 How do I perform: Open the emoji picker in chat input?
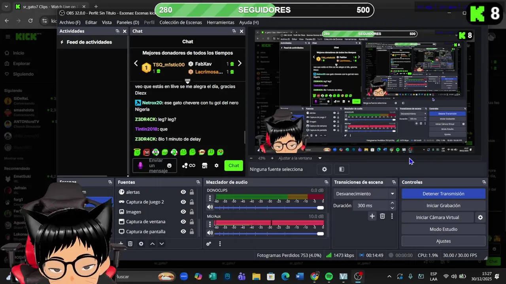(169, 166)
